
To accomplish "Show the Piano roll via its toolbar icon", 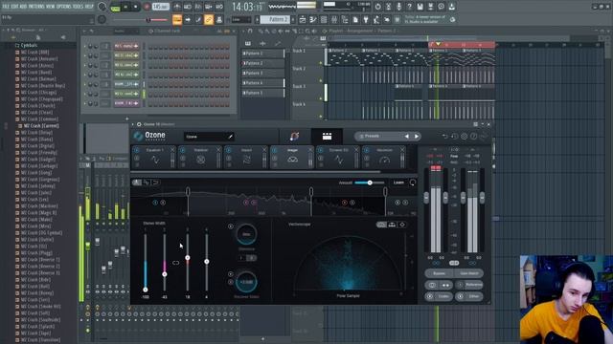I will (313, 19).
